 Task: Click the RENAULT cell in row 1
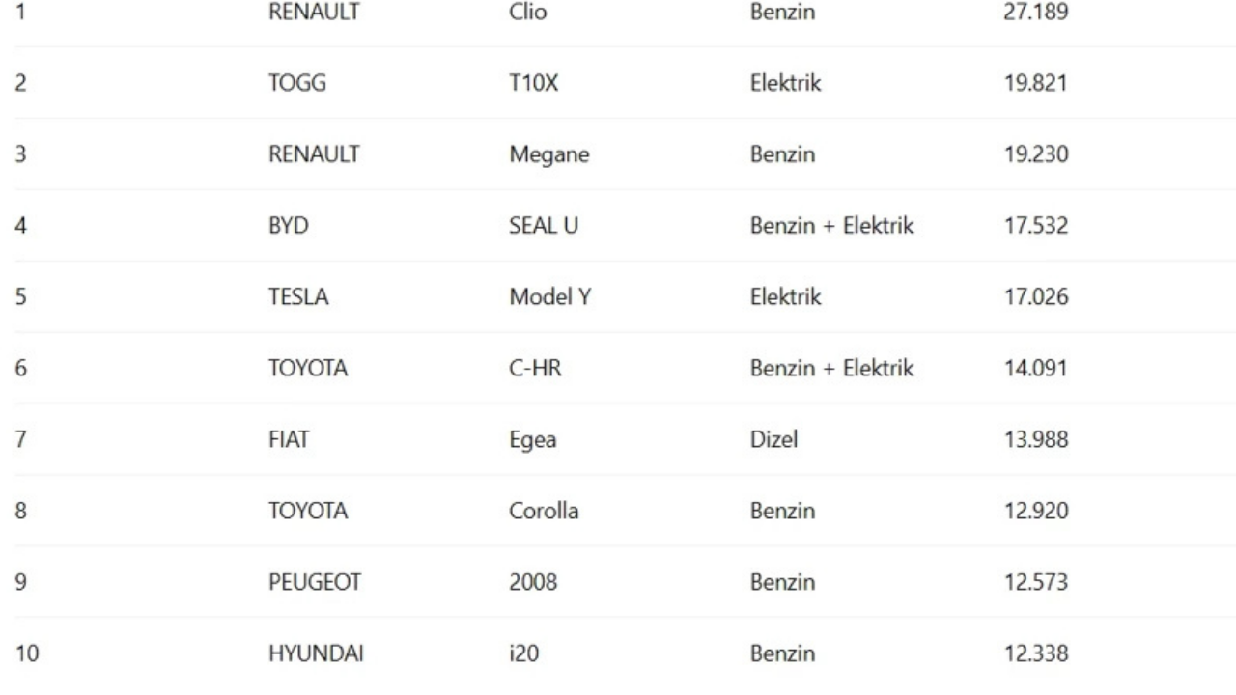pos(314,13)
